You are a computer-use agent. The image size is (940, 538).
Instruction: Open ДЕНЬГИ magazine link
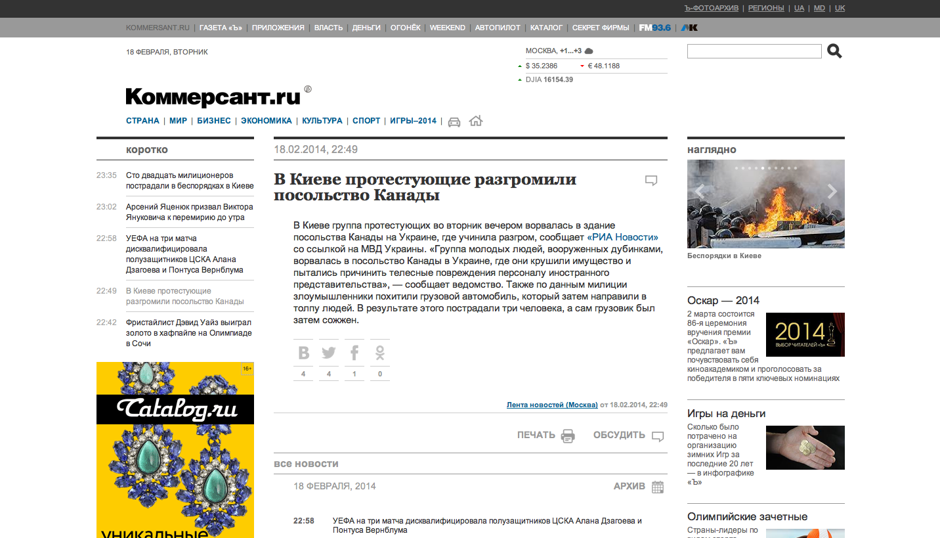pyautogui.click(x=366, y=28)
